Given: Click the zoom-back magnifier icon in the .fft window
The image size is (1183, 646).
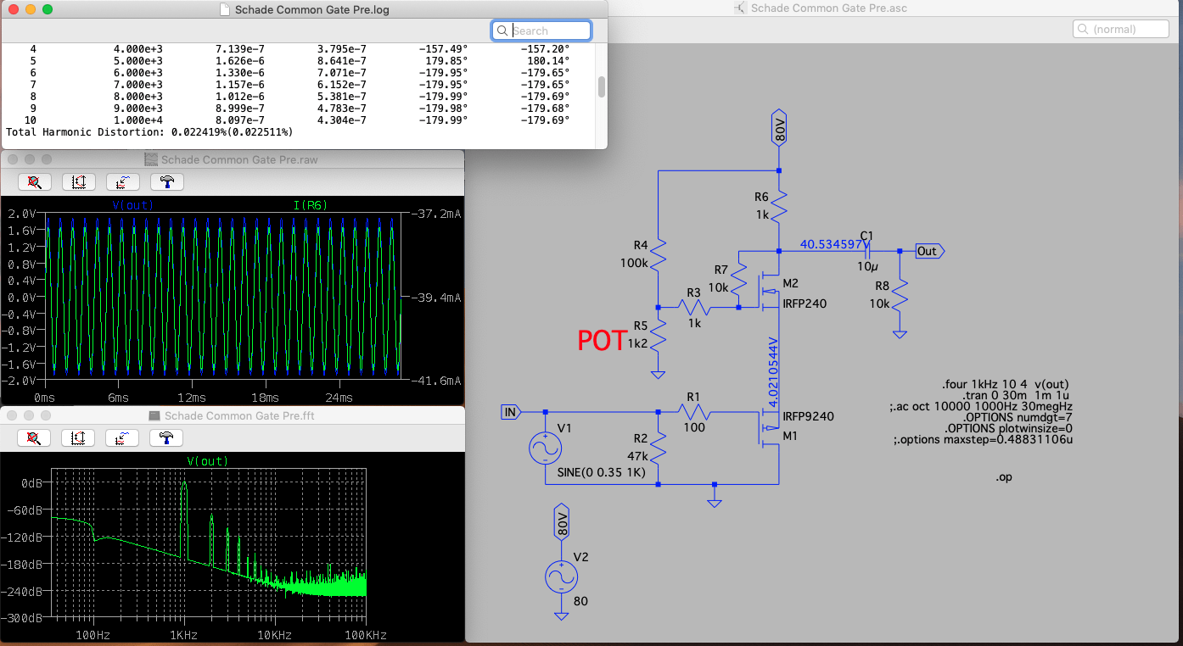Looking at the screenshot, I should (x=35, y=437).
